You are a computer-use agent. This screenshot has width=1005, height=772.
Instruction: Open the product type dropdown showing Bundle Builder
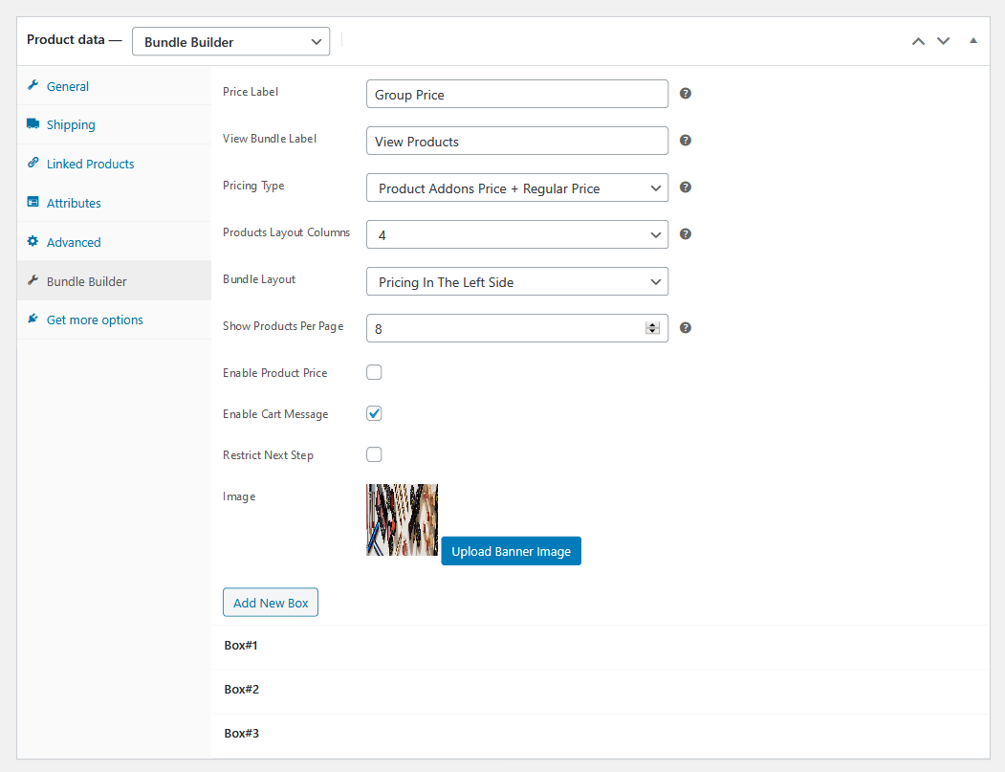click(230, 41)
